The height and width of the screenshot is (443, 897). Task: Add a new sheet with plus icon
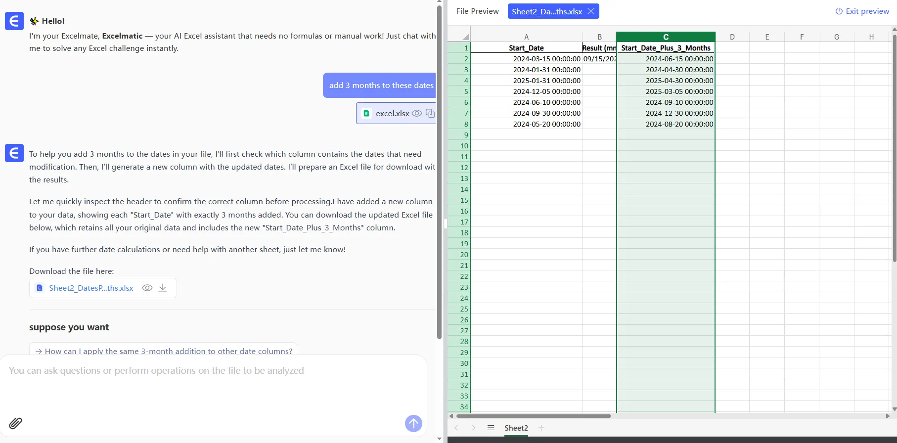pyautogui.click(x=541, y=428)
